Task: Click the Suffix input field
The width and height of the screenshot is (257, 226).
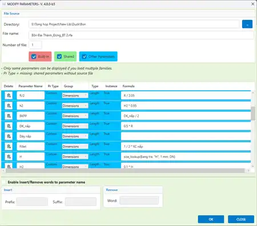Action: [x=81, y=202]
